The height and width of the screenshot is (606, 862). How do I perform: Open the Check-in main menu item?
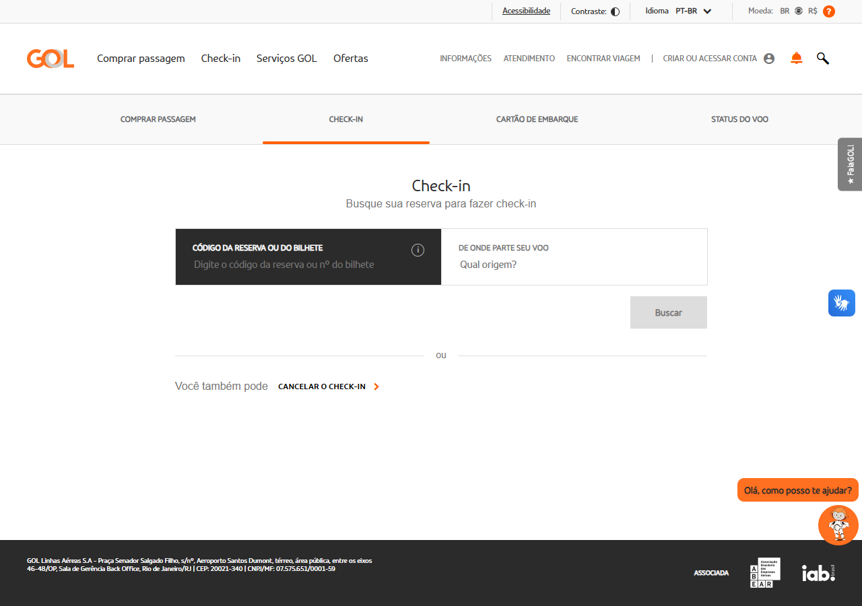coord(221,59)
